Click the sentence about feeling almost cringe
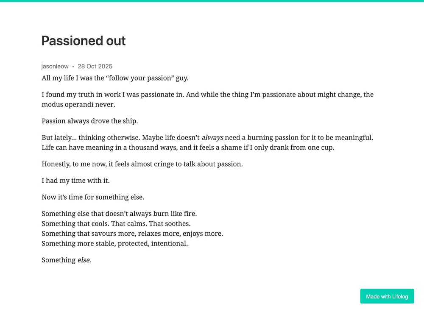 pos(142,164)
